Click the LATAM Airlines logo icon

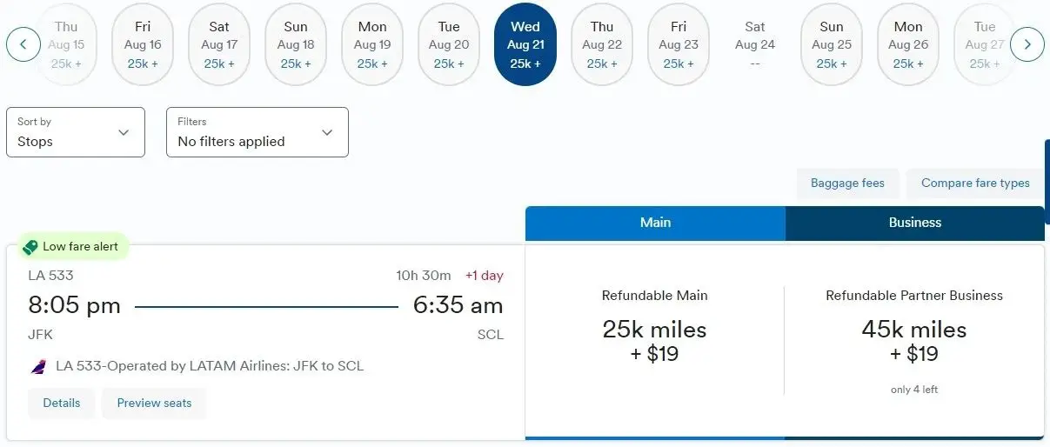point(38,367)
